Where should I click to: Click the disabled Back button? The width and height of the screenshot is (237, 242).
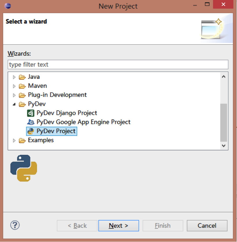[x=77, y=226]
